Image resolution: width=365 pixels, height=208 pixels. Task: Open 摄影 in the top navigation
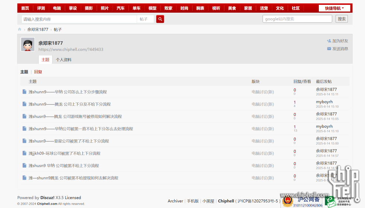89,8
